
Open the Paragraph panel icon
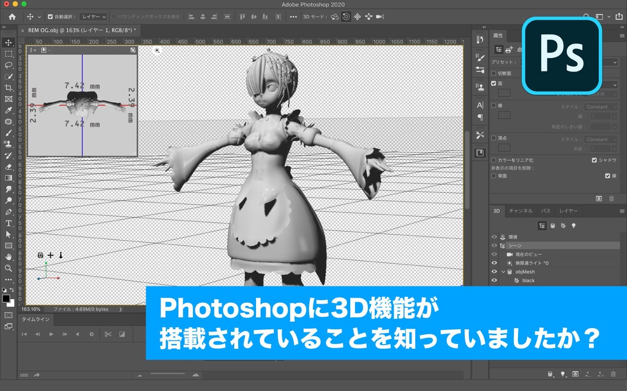tap(480, 117)
